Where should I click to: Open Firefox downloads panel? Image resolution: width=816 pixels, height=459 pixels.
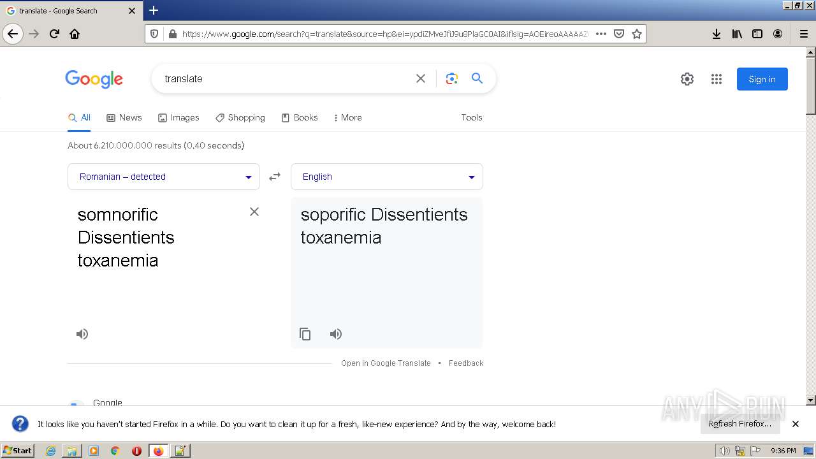pos(717,34)
